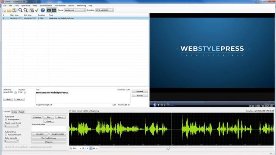Click the New subtitle toolbar icon
This screenshot has height=155, width=276.
(x=4, y=10)
